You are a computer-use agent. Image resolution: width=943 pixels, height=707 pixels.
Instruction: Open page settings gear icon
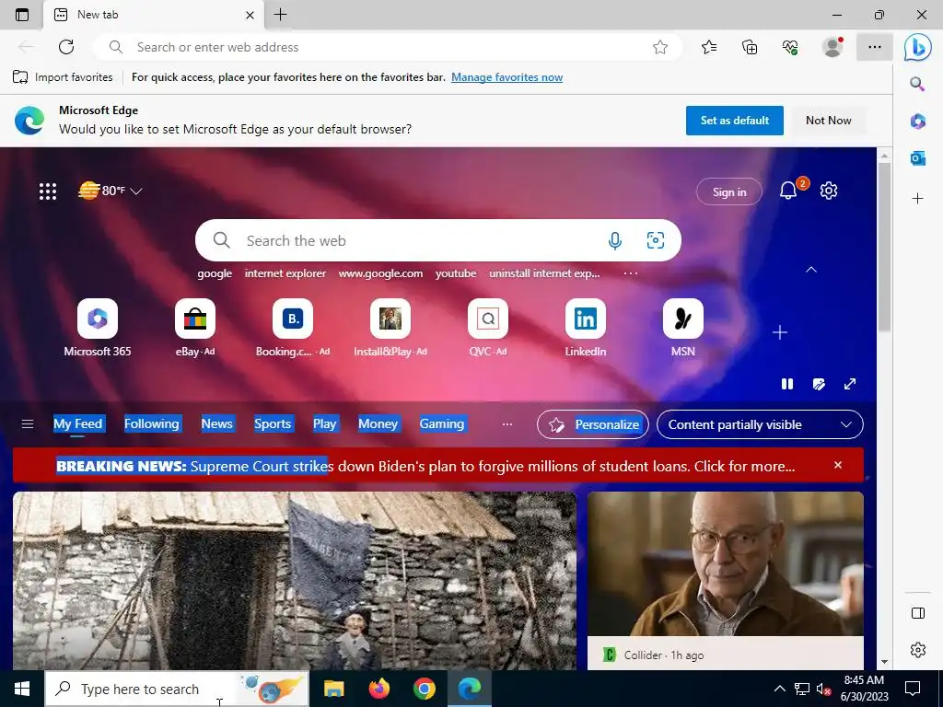click(829, 191)
